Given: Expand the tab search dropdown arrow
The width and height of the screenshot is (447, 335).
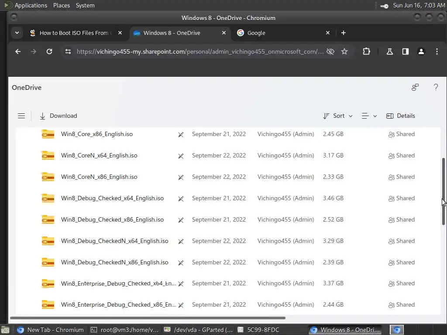Looking at the screenshot, I should pyautogui.click(x=17, y=33).
